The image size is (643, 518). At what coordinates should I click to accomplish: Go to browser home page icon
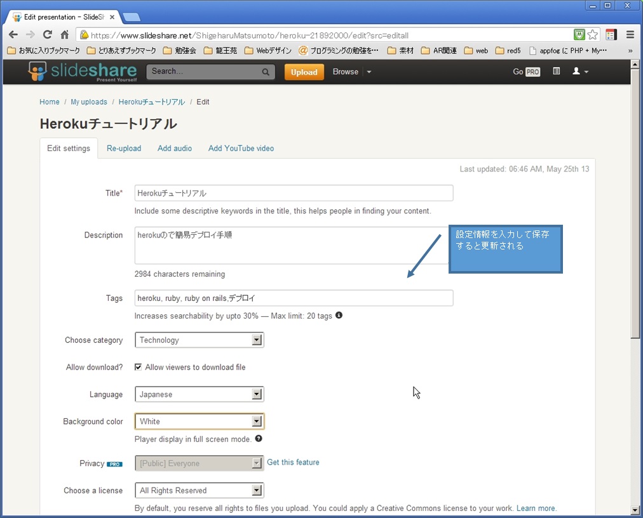click(65, 35)
